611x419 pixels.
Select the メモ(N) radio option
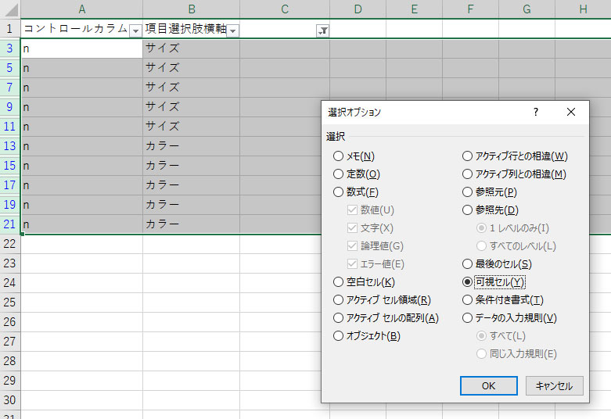tap(338, 156)
